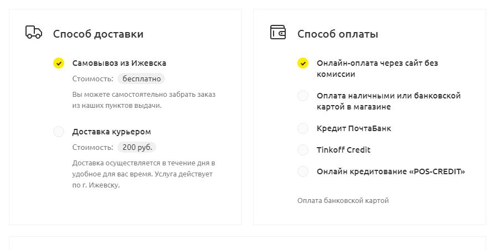Click the Доставка курьером label
Screen dimensions: 489x250
(x=112, y=132)
